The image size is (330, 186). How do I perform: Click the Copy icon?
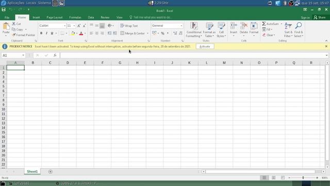[x=14, y=29]
